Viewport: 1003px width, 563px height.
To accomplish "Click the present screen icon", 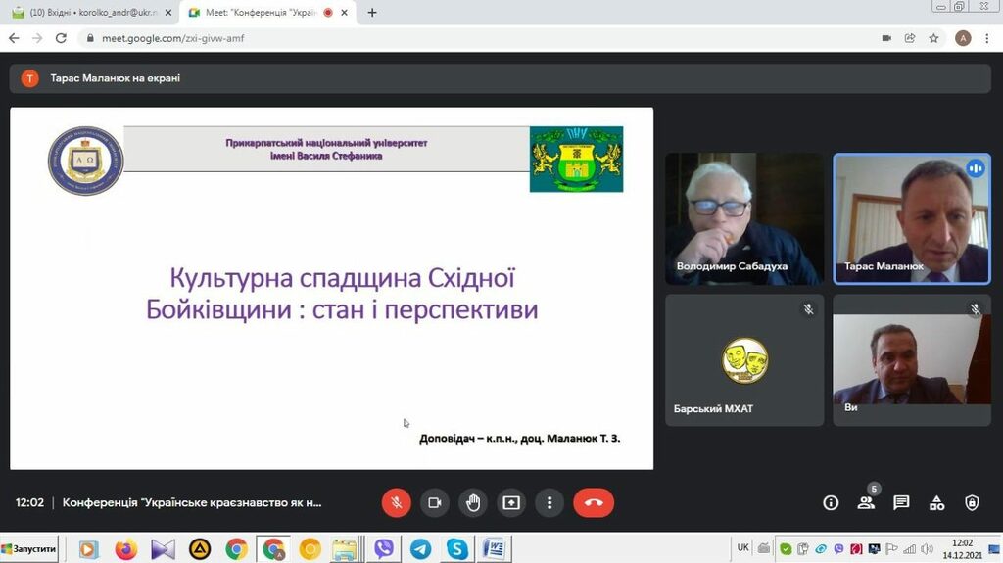I will point(511,502).
